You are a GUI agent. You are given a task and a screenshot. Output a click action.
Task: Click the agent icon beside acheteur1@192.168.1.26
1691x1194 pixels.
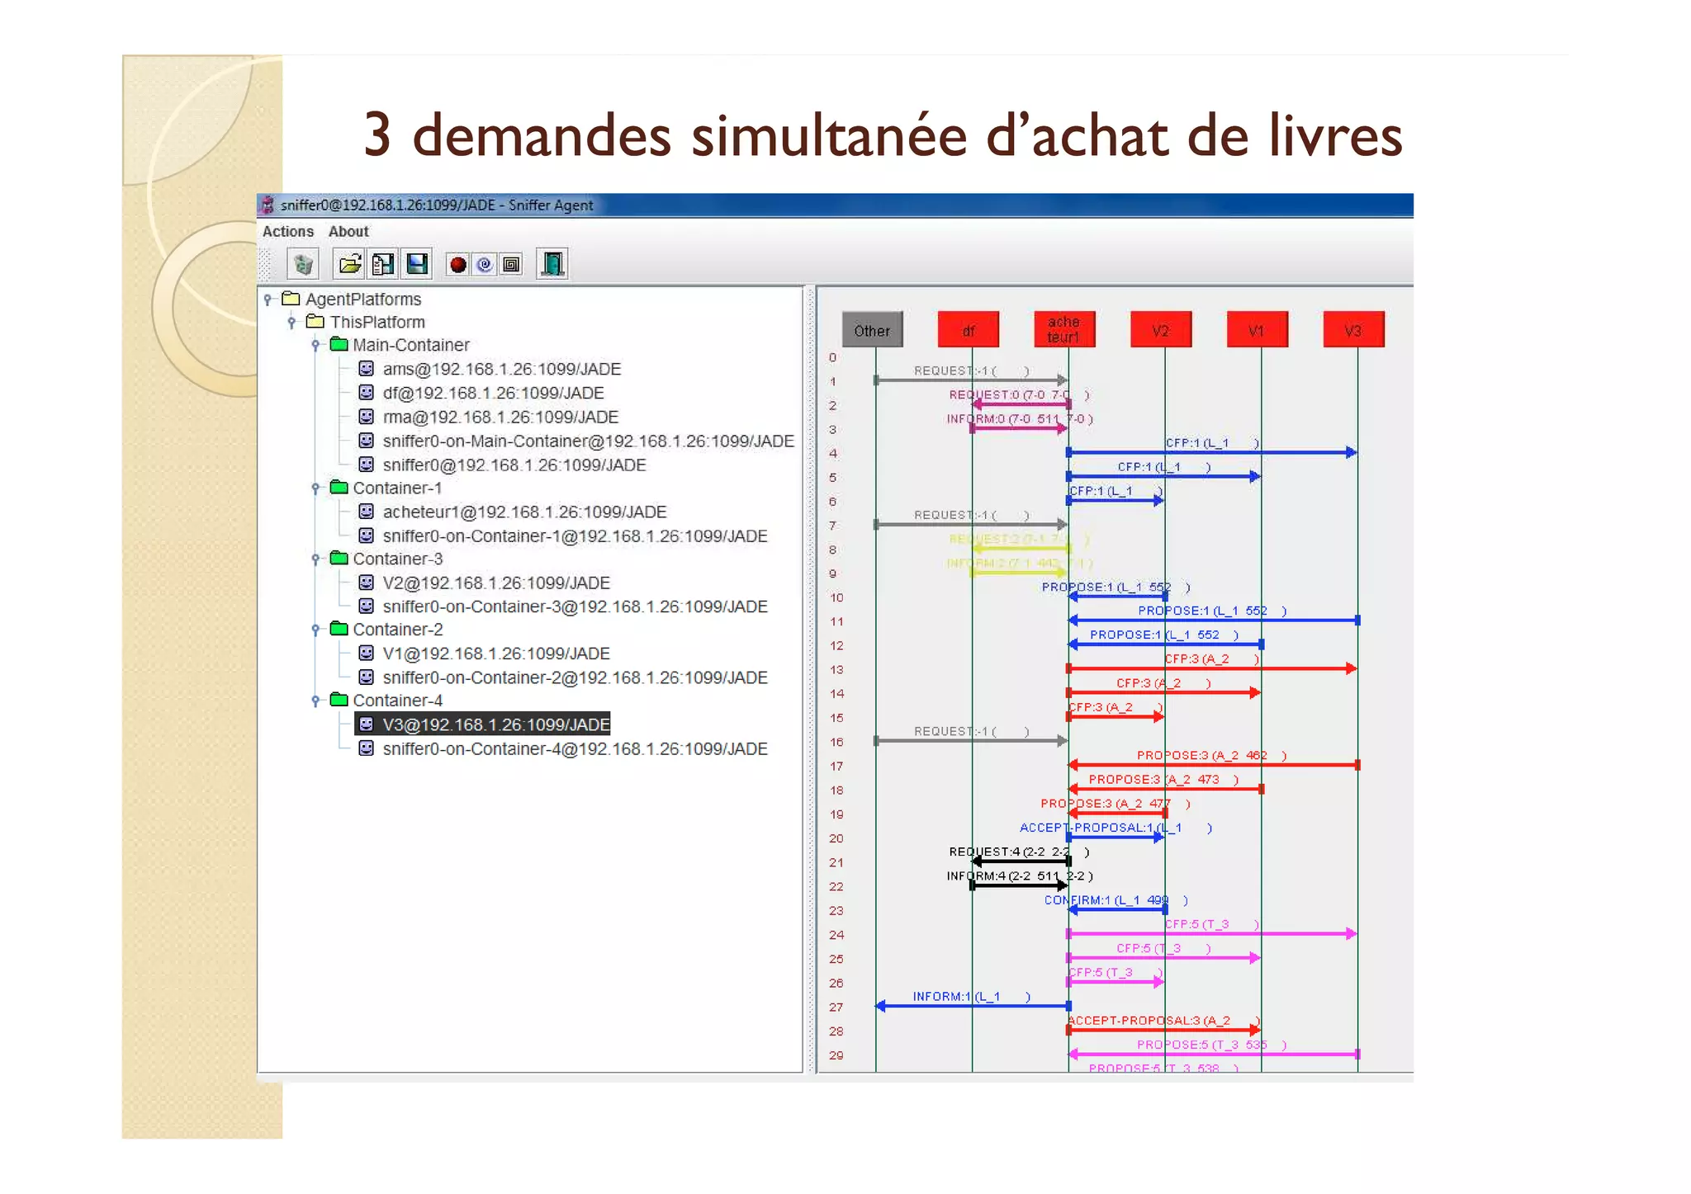click(366, 511)
